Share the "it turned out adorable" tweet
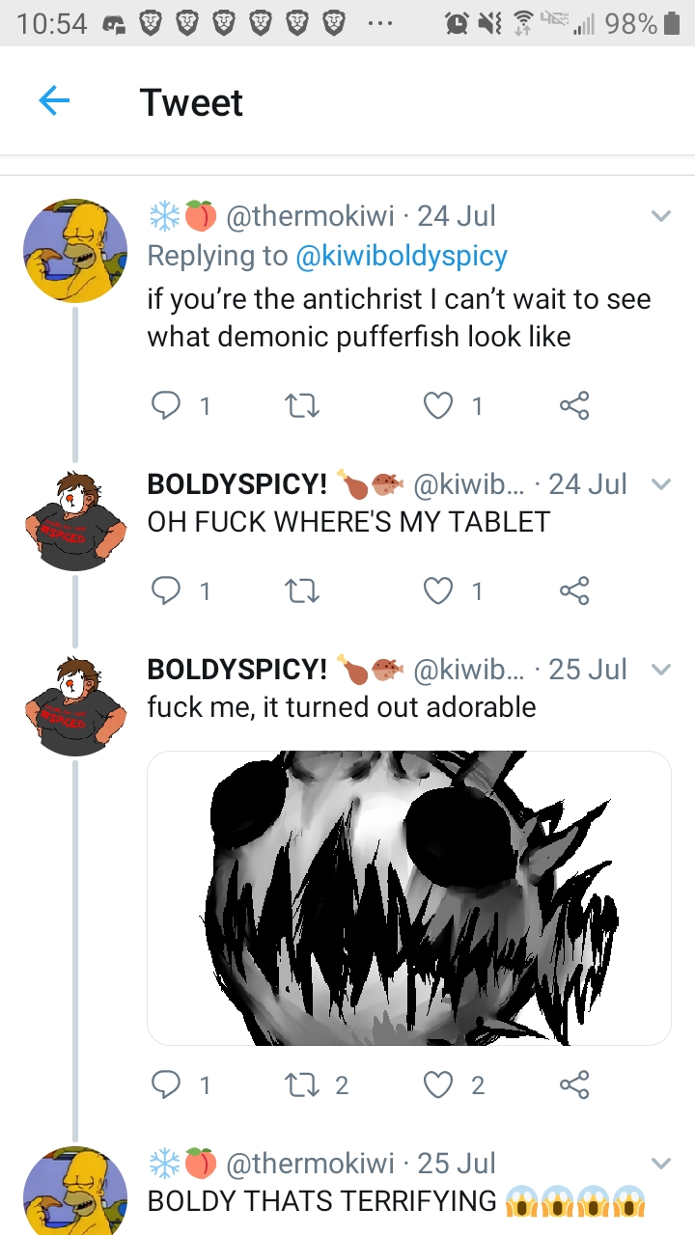This screenshot has height=1235, width=695. [574, 1085]
